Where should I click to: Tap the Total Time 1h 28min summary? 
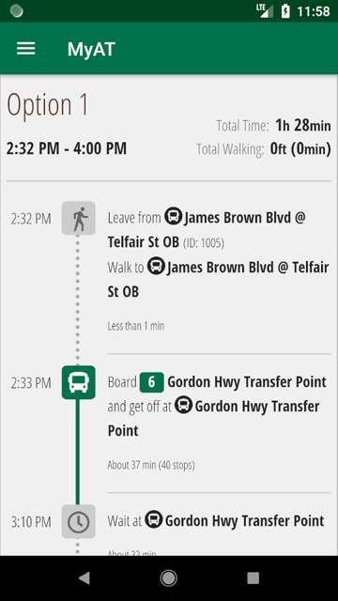pyautogui.click(x=273, y=125)
